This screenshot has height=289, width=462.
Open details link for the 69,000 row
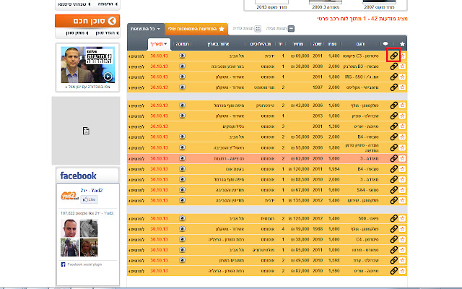pyautogui.click(x=136, y=56)
